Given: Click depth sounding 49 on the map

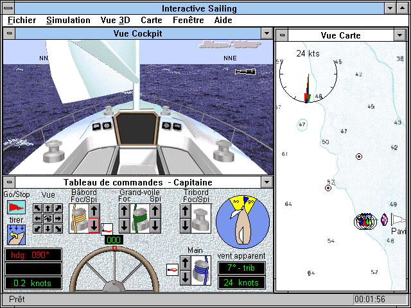Looking at the screenshot, I should click(x=393, y=204).
